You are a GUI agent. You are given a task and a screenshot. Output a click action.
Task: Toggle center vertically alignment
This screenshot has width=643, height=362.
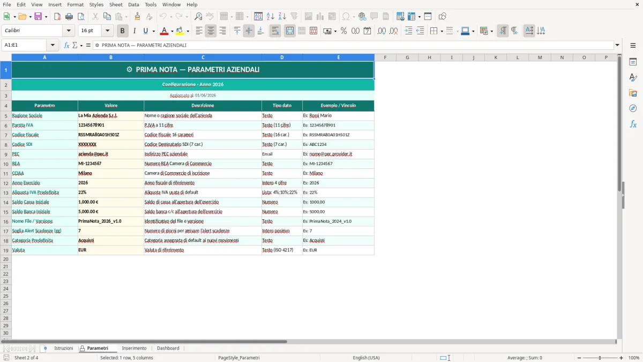click(x=249, y=31)
